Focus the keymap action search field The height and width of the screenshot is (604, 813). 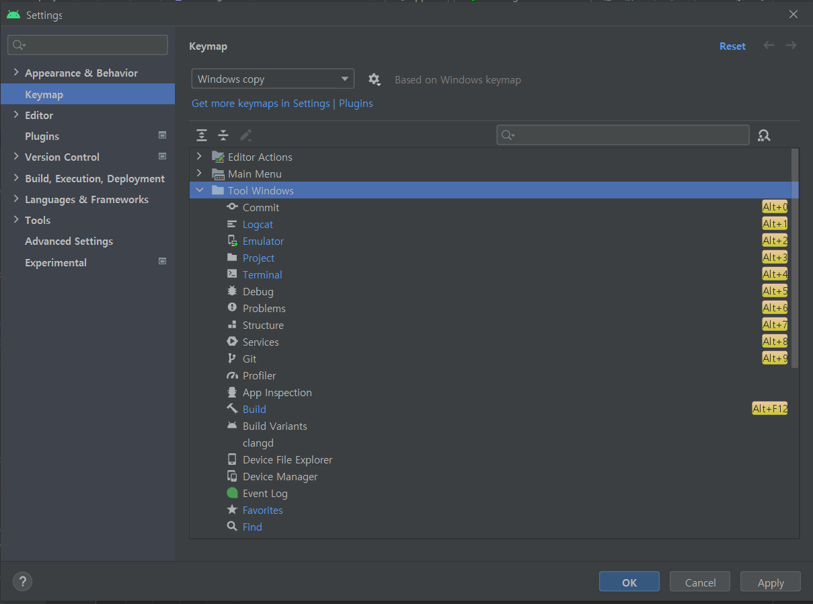pyautogui.click(x=623, y=135)
